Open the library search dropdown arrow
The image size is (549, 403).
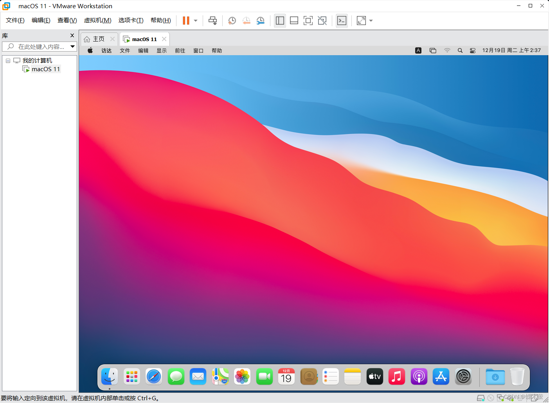pos(73,47)
